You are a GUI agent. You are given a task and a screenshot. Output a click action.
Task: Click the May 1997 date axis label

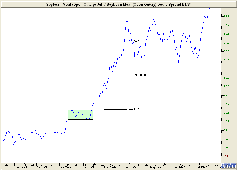[x=156, y=167]
